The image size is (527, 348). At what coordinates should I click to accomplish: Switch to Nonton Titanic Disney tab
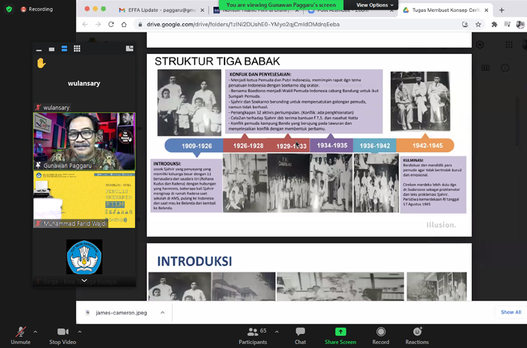(256, 11)
